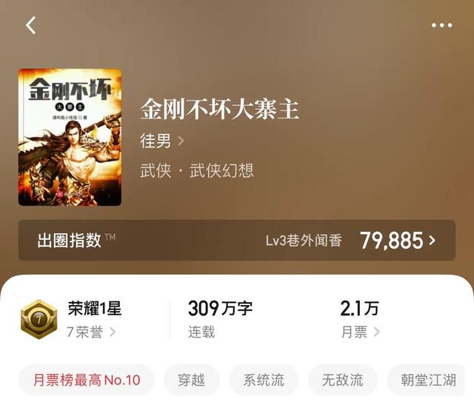The width and height of the screenshot is (474, 408).
Task: Open the 金刚不坏 book cover image
Action: (70, 137)
